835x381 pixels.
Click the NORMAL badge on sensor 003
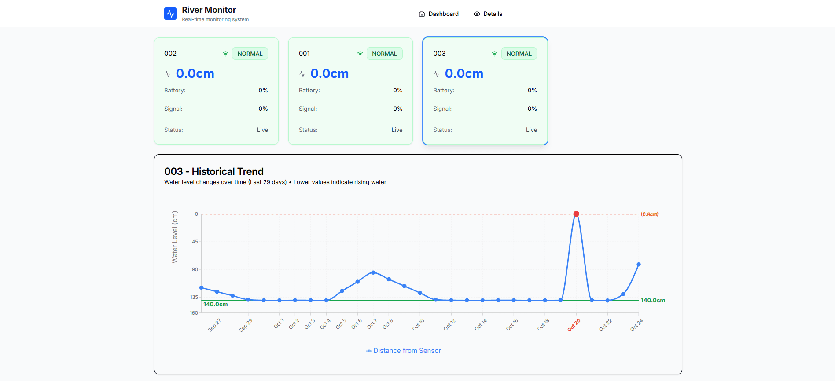click(519, 54)
